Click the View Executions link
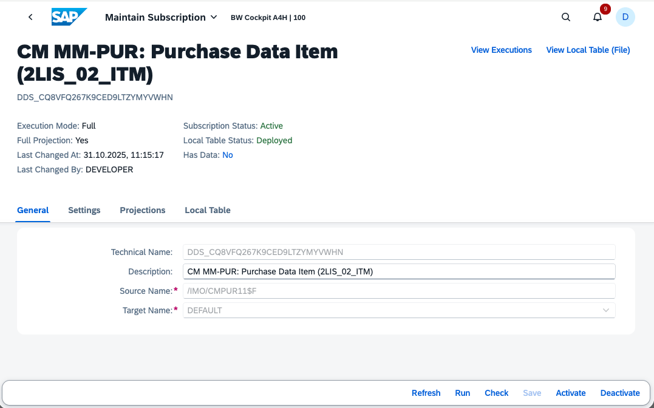This screenshot has height=408, width=654. click(x=501, y=50)
